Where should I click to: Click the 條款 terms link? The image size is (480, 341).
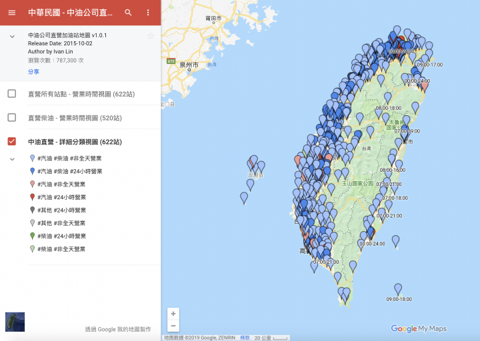(x=245, y=338)
